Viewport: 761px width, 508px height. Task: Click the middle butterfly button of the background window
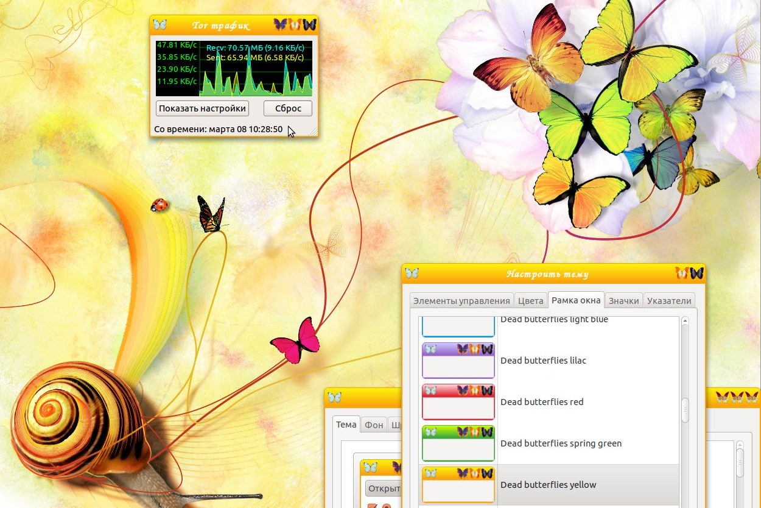tap(737, 398)
